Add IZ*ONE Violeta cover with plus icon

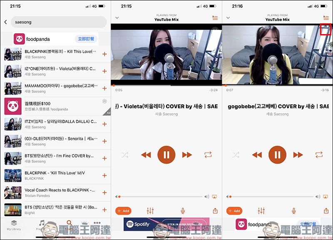(104, 71)
